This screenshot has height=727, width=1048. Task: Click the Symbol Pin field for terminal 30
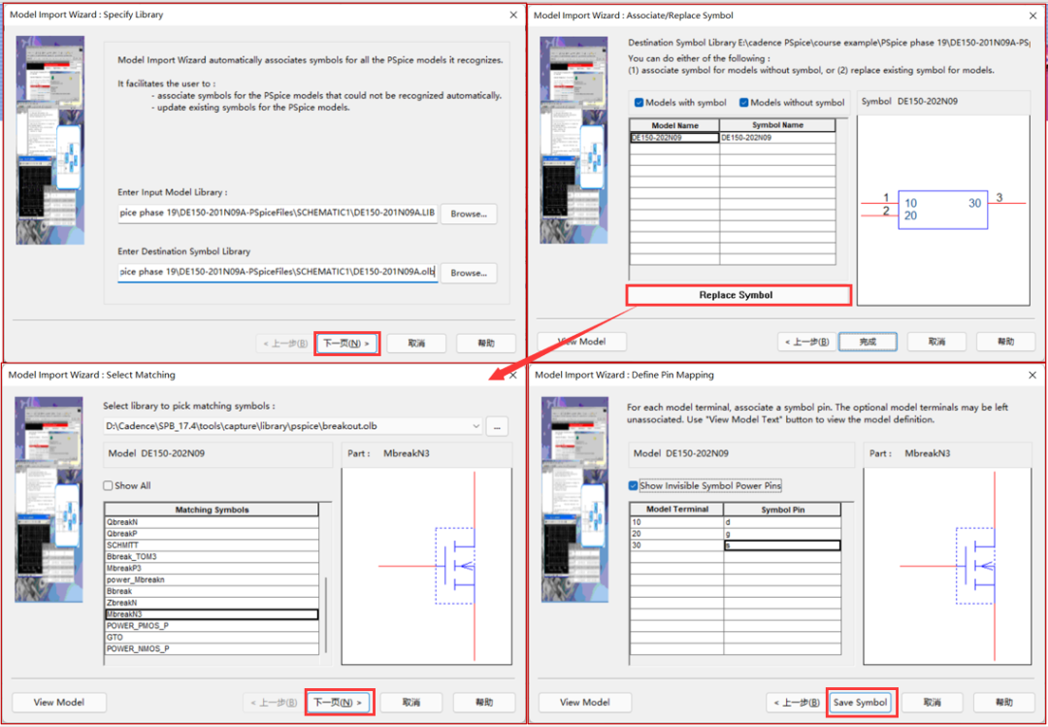[x=781, y=545]
